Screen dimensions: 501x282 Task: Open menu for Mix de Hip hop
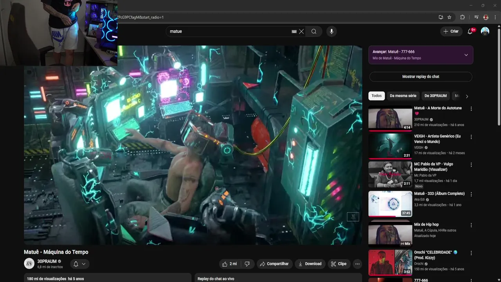(471, 225)
